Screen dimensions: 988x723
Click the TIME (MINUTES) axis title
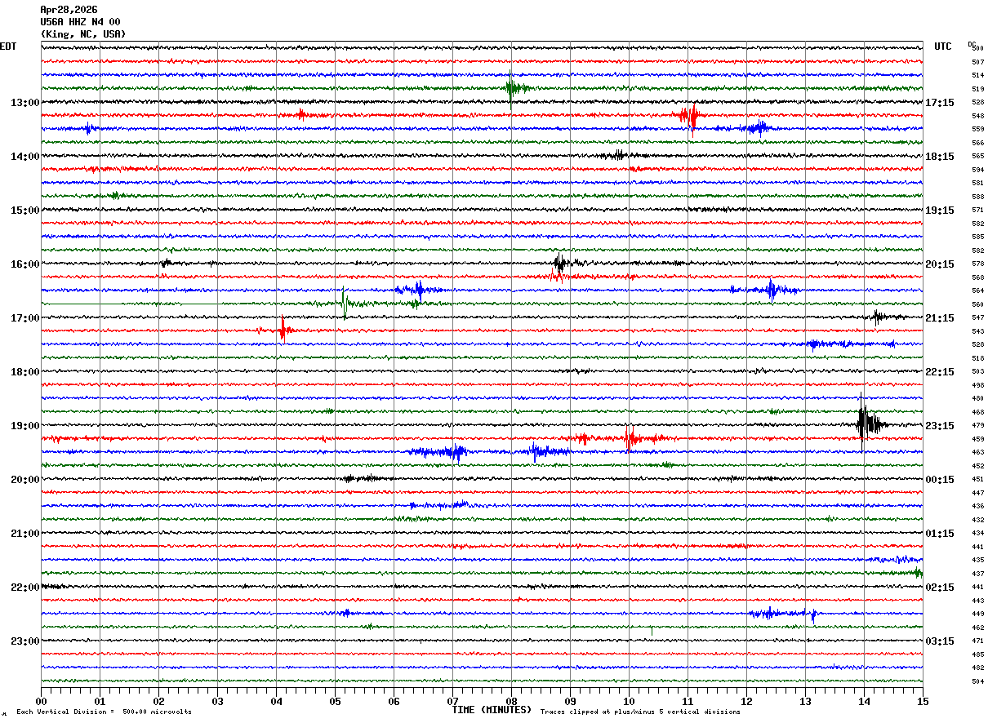(x=492, y=710)
